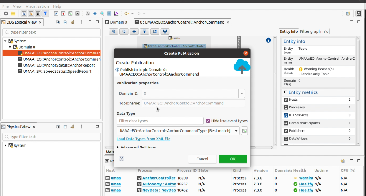The width and height of the screenshot is (366, 196).
Task: Open the Domain ID dropdown in the dialog
Action: 242,93
